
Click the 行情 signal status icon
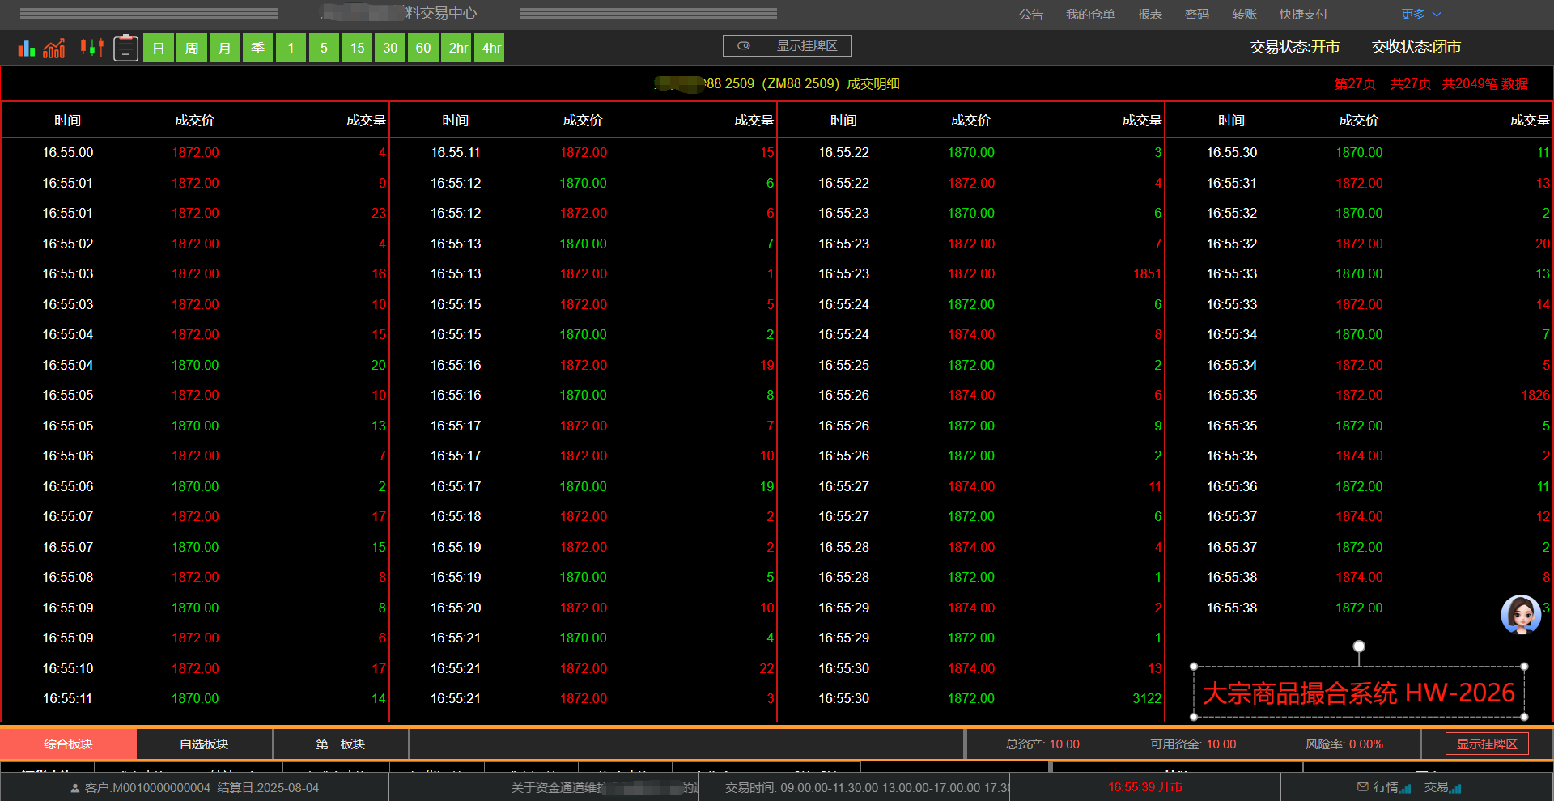tap(1406, 788)
